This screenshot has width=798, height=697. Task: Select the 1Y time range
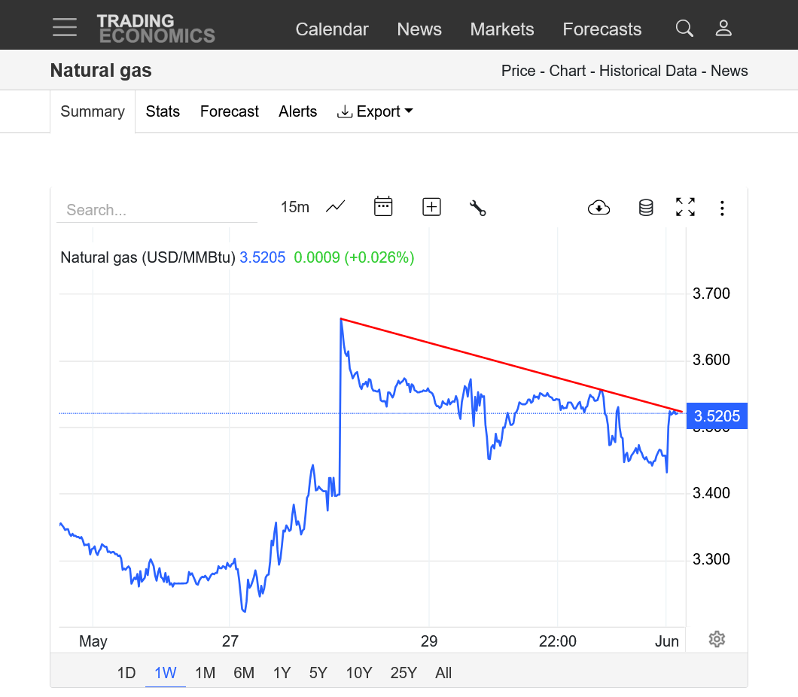click(282, 673)
